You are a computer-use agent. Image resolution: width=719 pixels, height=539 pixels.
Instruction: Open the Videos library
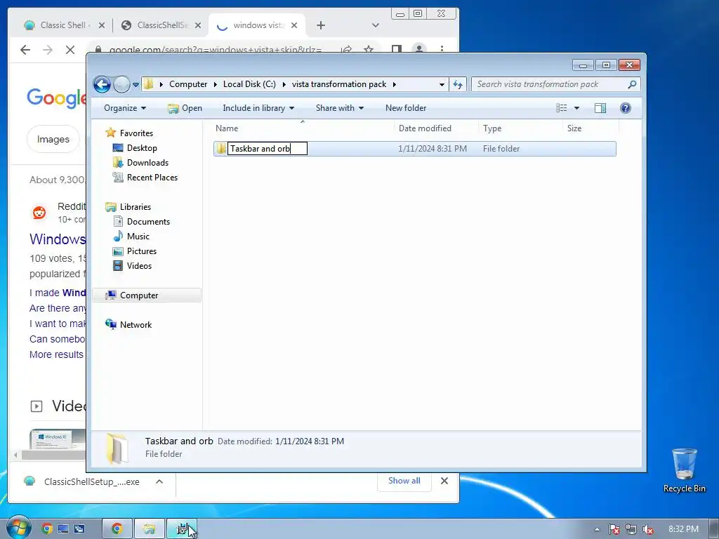click(139, 266)
